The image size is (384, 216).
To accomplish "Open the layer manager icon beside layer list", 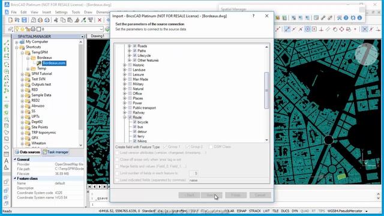I will [x=11, y=29].
